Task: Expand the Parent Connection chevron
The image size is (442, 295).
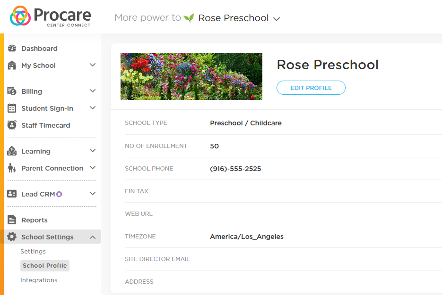Action: pos(93,168)
